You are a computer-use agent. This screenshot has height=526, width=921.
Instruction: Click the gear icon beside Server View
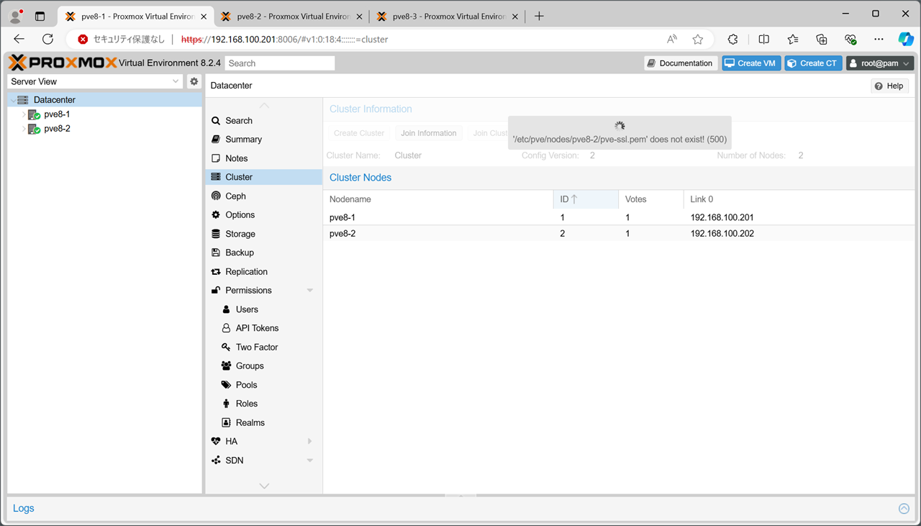point(194,81)
